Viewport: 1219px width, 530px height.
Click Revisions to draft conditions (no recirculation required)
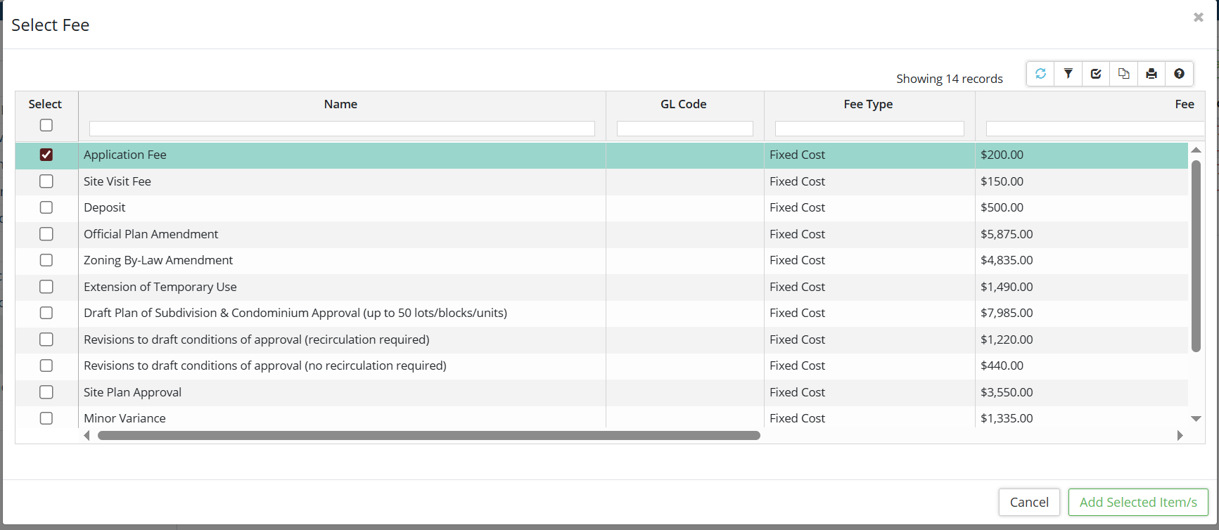click(x=265, y=366)
